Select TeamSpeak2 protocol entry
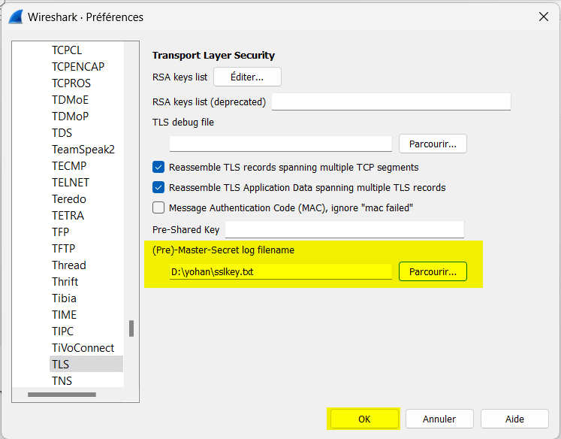 click(x=83, y=150)
